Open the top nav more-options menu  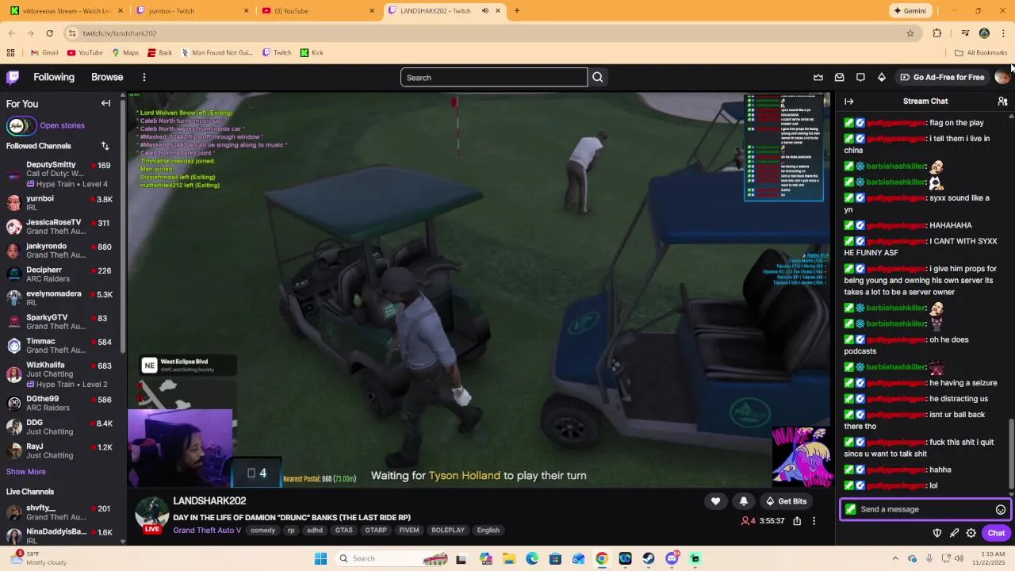144,77
